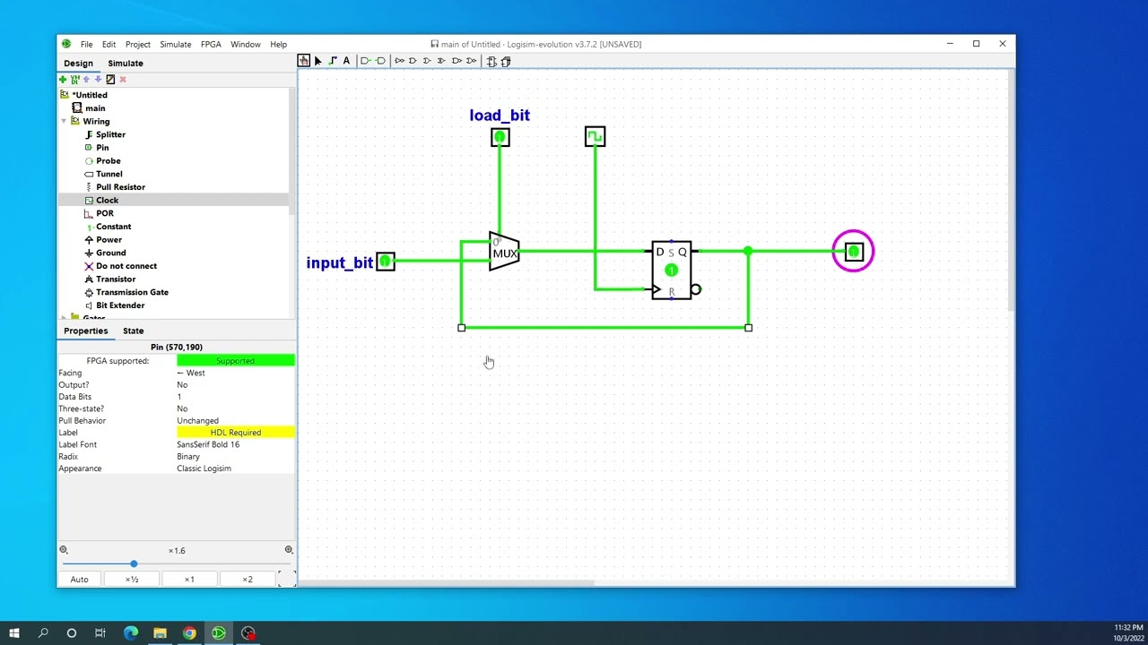Remove circuit with red X icon

(x=123, y=80)
